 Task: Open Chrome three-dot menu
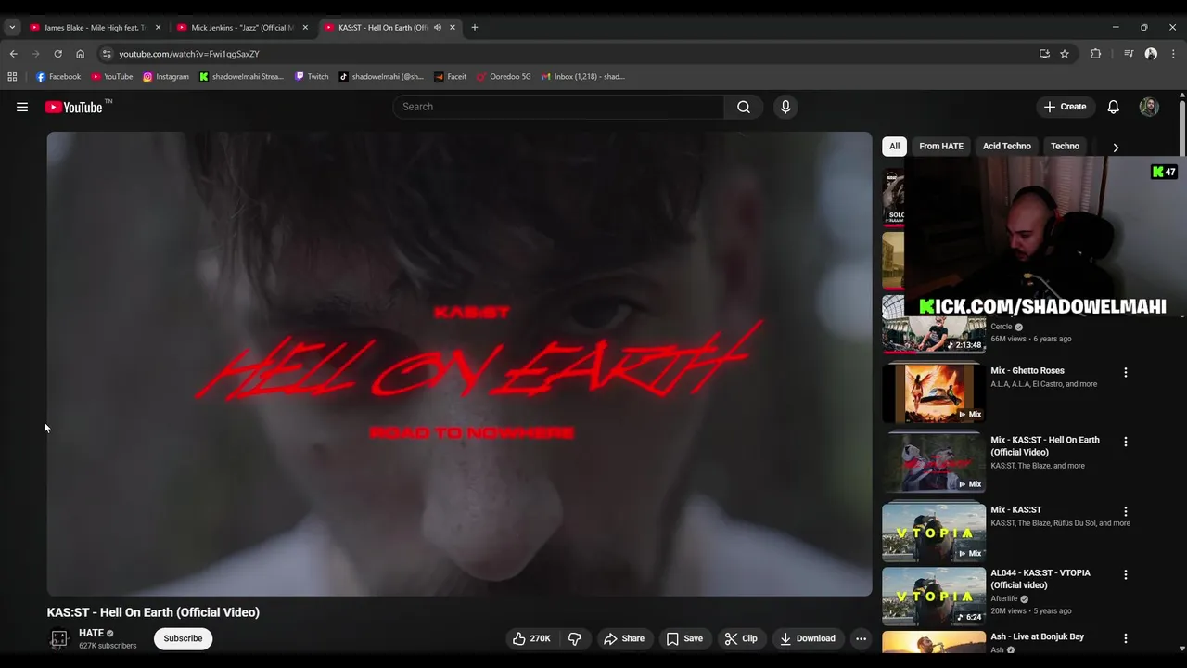pyautogui.click(x=1173, y=54)
